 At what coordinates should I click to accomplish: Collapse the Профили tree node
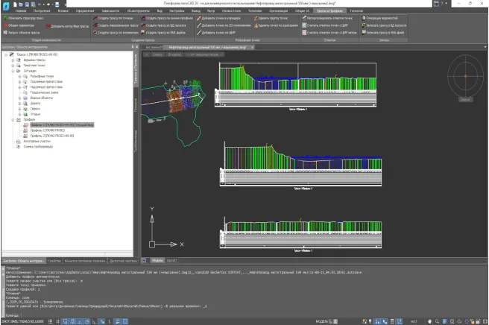[x=13, y=119]
